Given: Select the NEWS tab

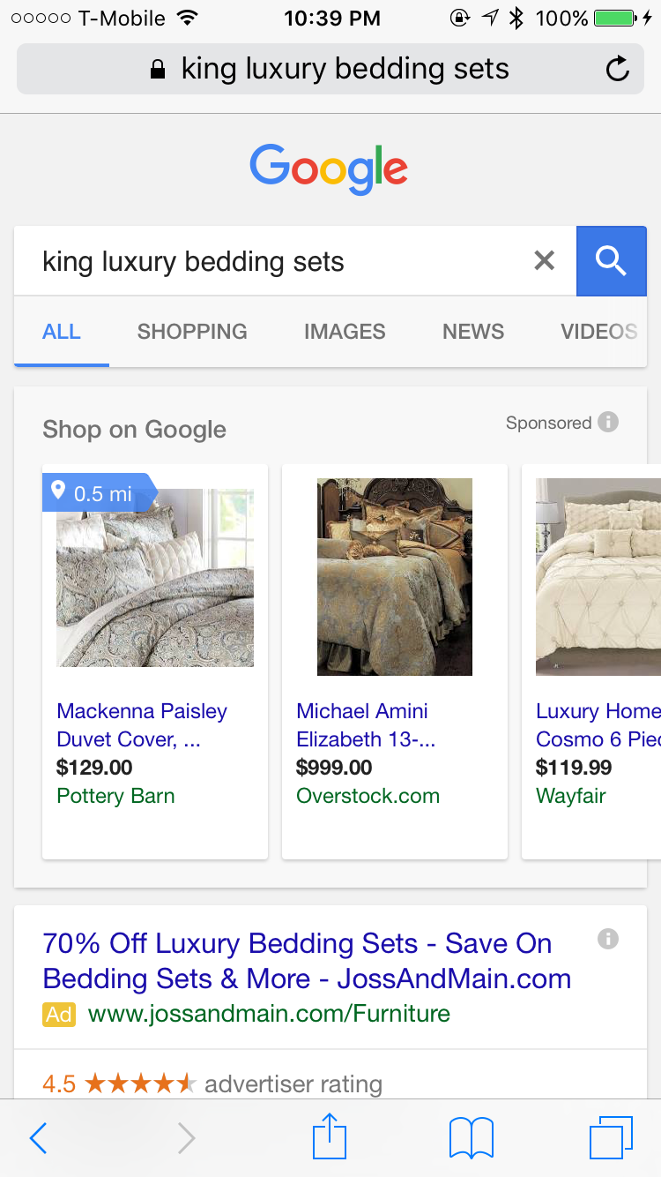Looking at the screenshot, I should (472, 331).
